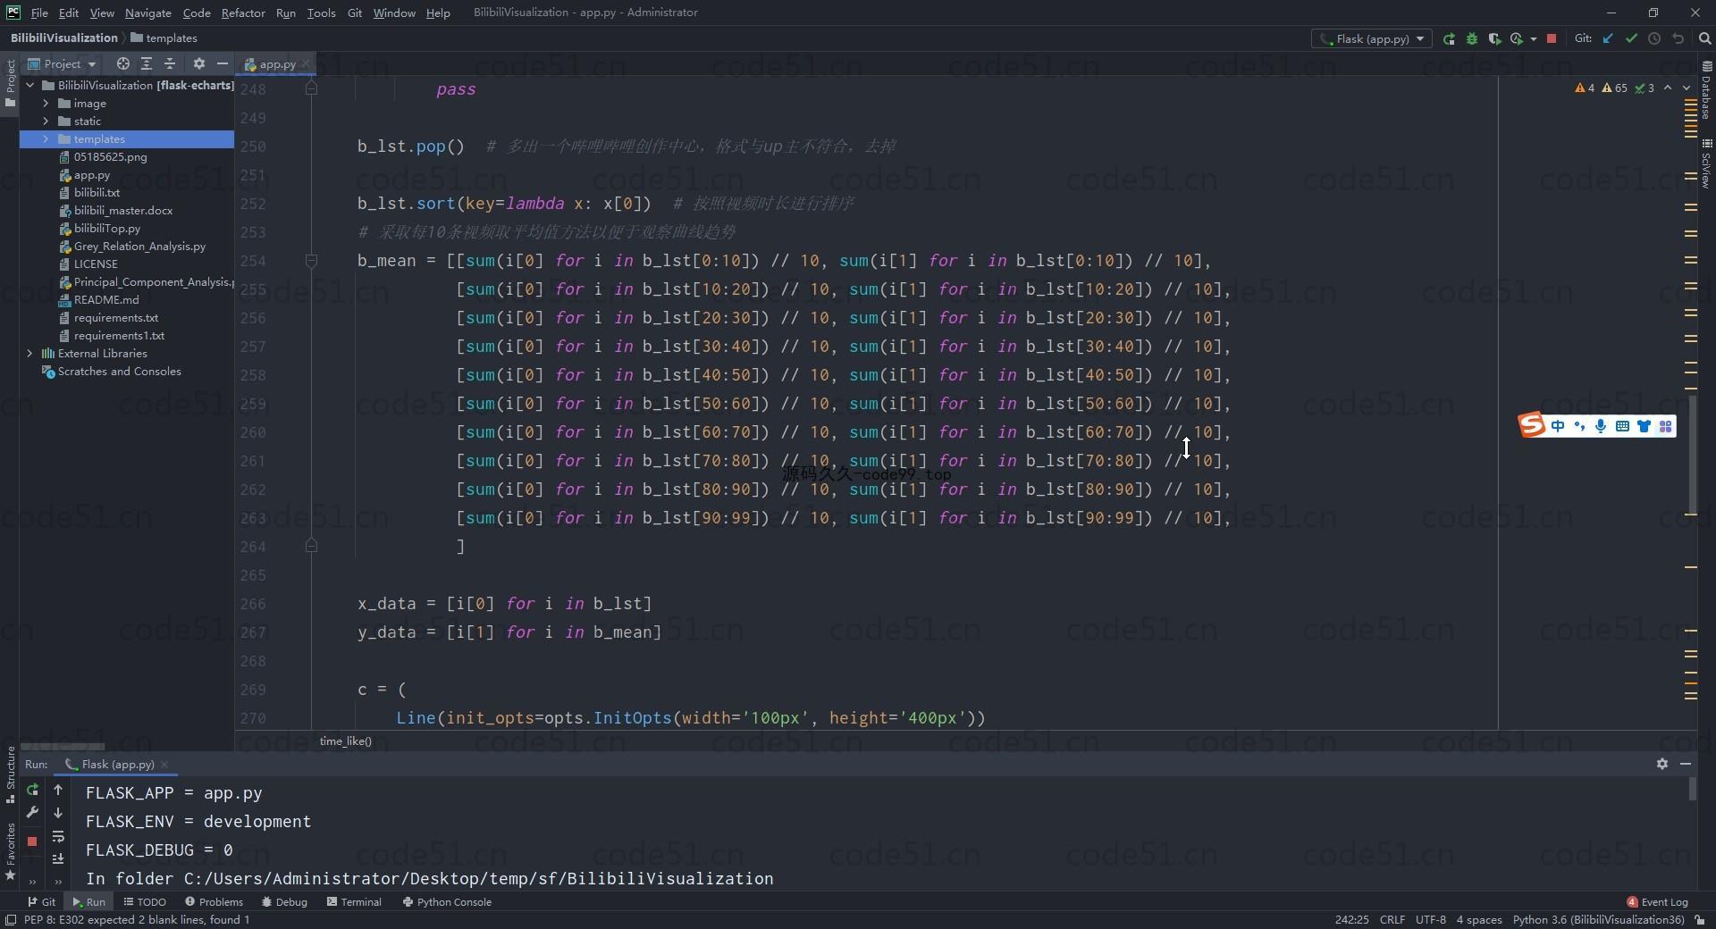This screenshot has height=929, width=1716.
Task: Select opened file locate icon in Project panel
Action: 123,63
